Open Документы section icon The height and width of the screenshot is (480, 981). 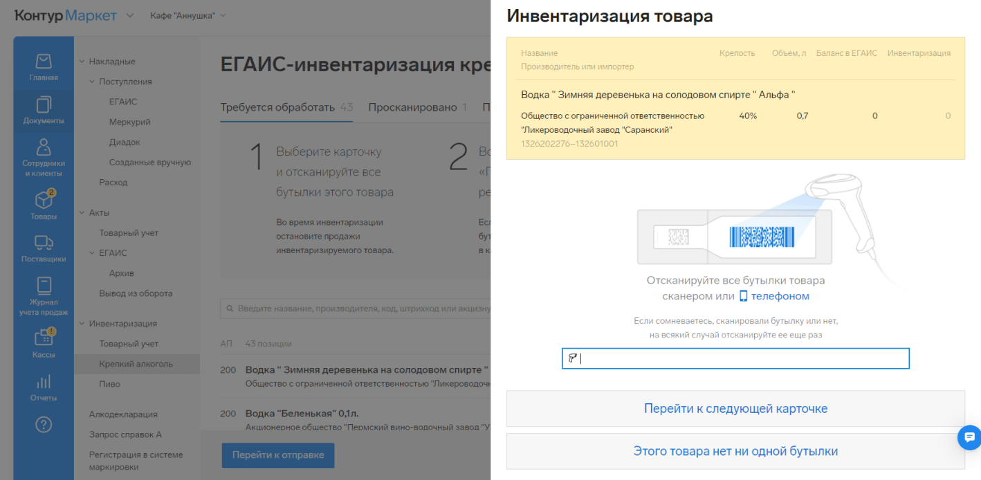click(44, 109)
